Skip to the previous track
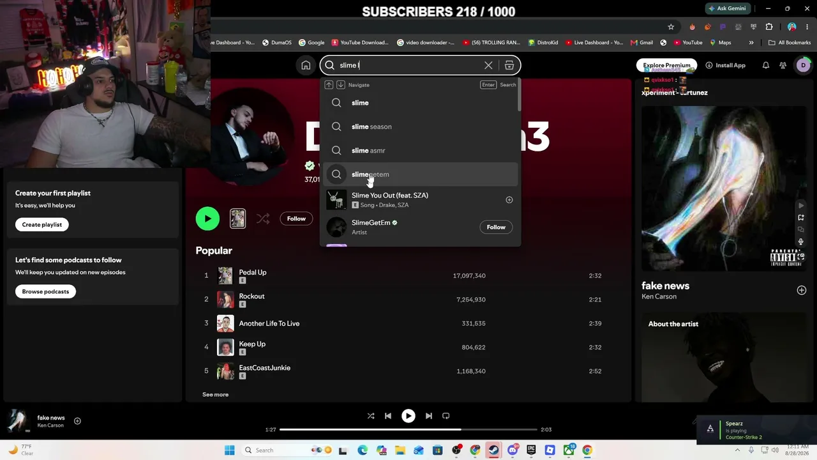Image resolution: width=817 pixels, height=460 pixels. (x=388, y=416)
